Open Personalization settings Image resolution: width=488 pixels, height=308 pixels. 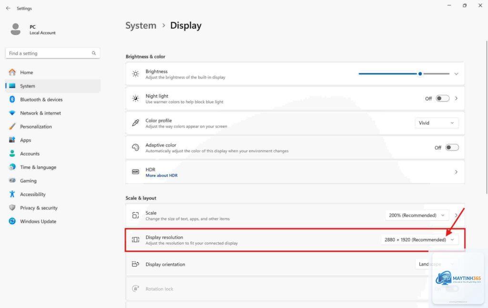[x=53, y=127]
